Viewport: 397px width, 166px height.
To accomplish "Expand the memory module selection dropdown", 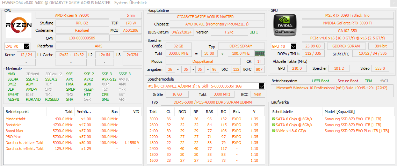I will pos(261,86).
